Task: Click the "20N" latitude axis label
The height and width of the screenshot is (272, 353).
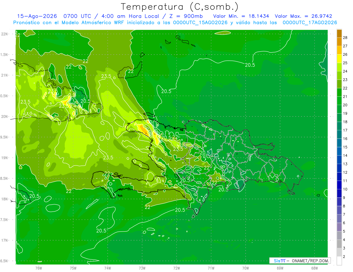Action: click(x=4, y=116)
